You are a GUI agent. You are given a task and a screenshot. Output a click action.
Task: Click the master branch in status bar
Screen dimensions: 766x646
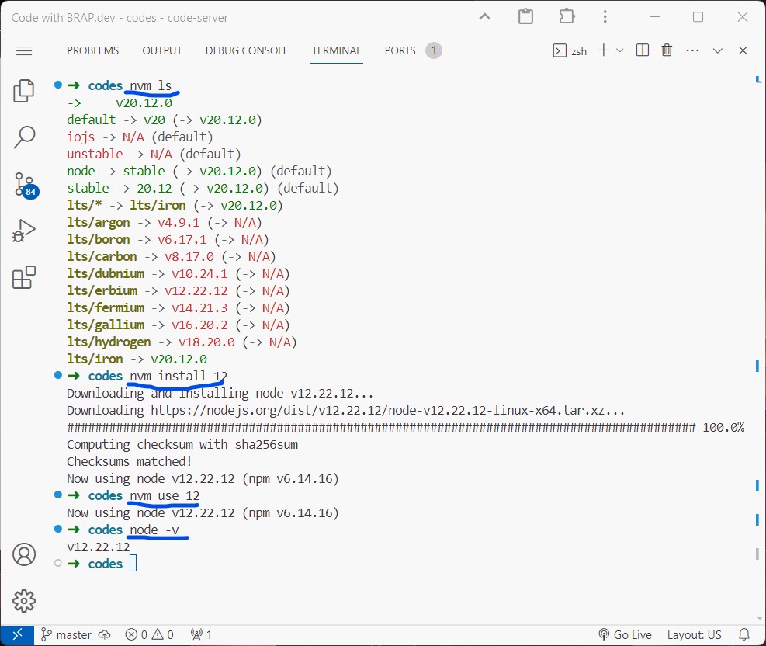(x=67, y=634)
